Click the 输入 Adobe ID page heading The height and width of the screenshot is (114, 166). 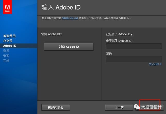pos(61,7)
